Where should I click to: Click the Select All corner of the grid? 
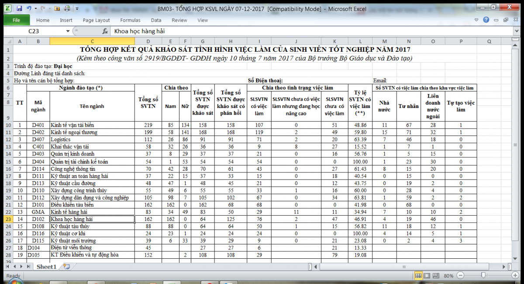[8, 41]
